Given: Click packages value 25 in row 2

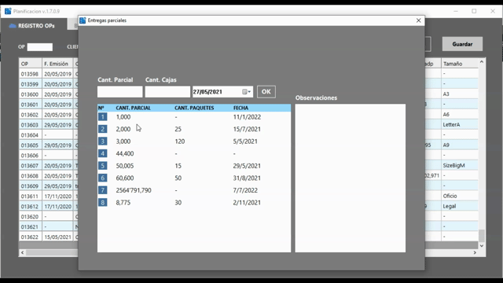Looking at the screenshot, I should (x=178, y=129).
